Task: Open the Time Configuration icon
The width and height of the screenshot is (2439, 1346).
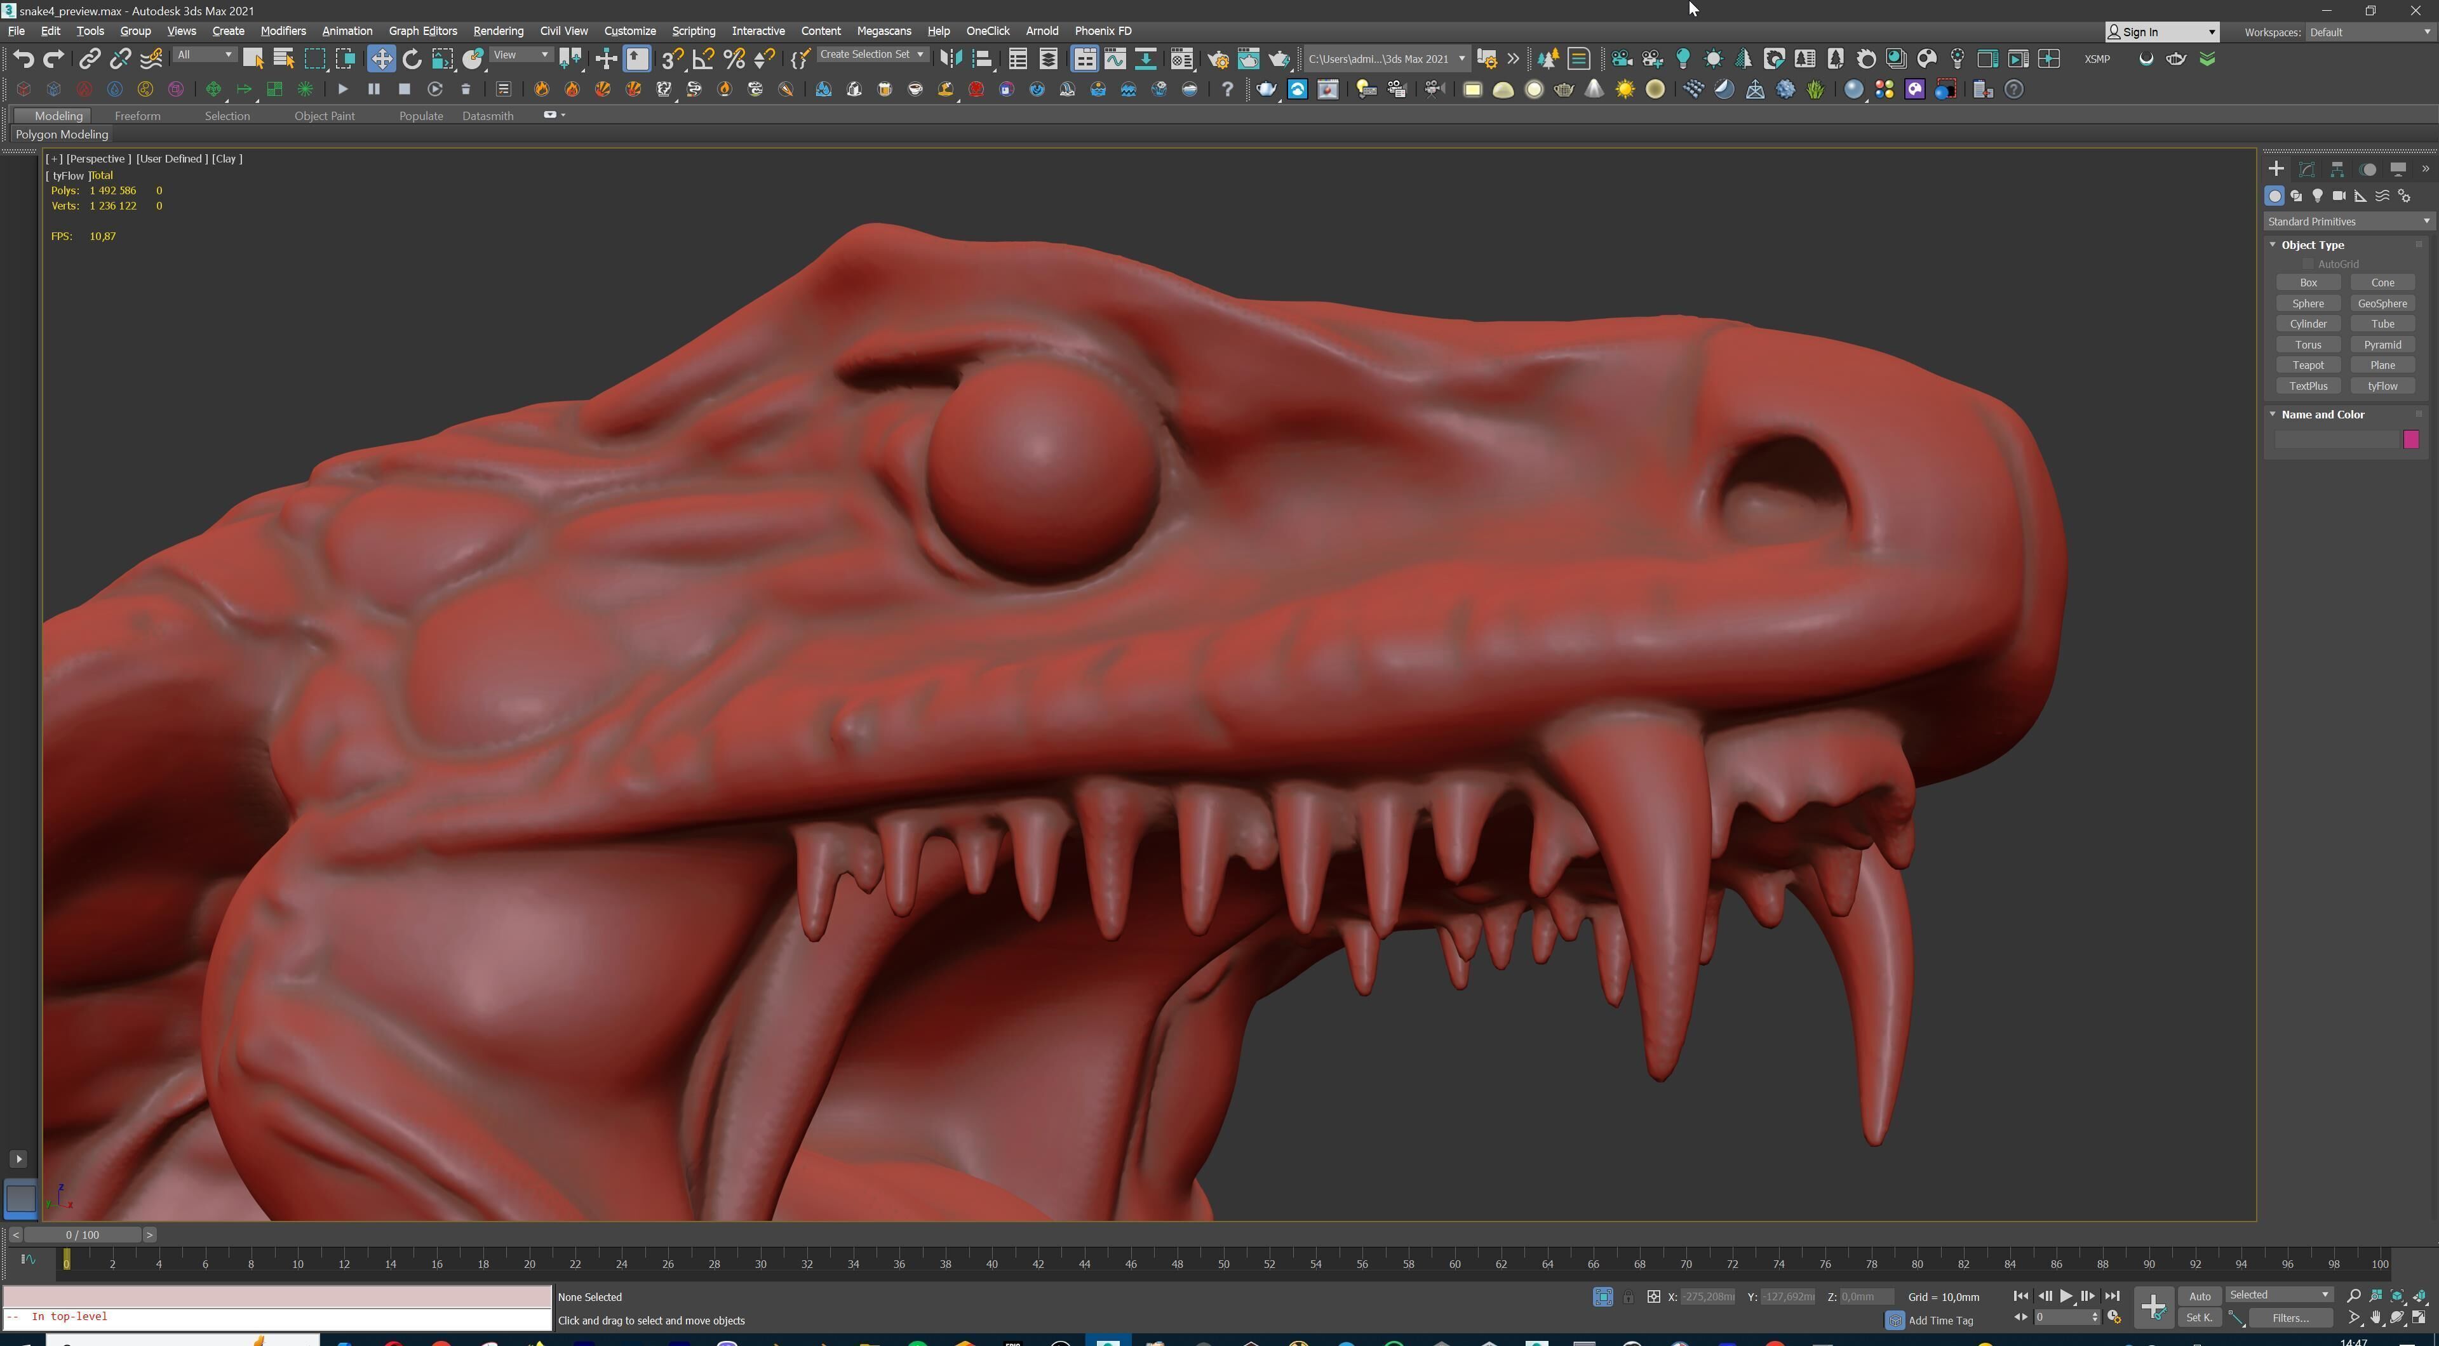Action: (x=2113, y=1317)
